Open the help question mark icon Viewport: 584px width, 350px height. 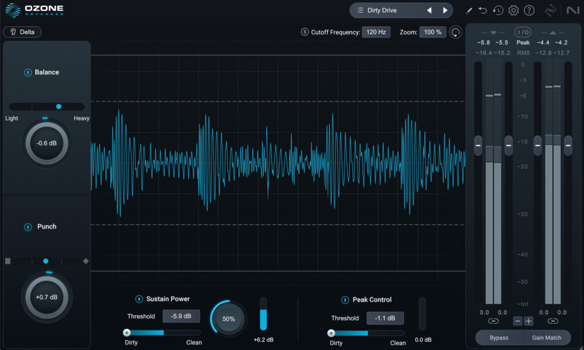click(529, 10)
